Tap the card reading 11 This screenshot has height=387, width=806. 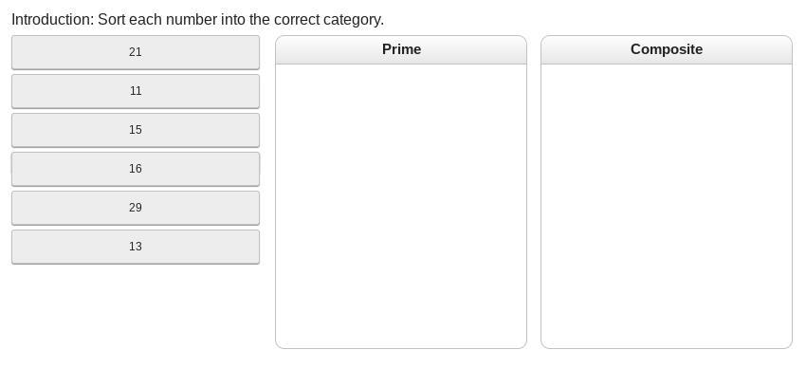tap(136, 91)
